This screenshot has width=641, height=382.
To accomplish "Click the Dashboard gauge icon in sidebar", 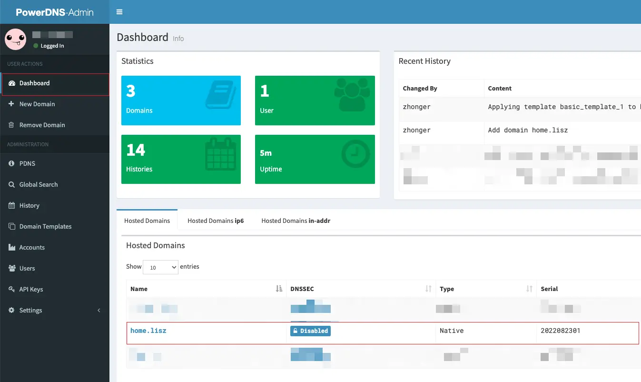I will pyautogui.click(x=12, y=83).
